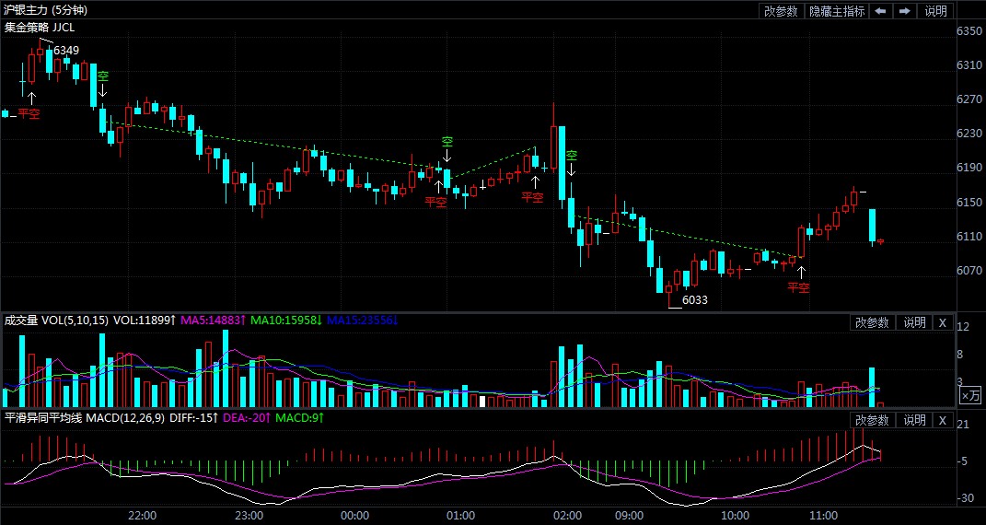
Task: Open 改参数 in the volume panel
Action: pyautogui.click(x=872, y=322)
